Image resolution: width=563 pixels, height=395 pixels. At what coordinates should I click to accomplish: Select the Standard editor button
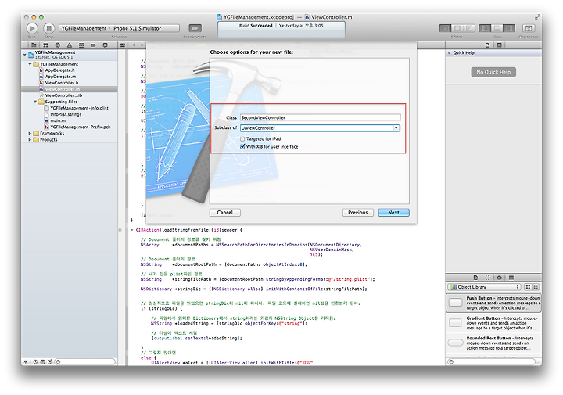pos(445,28)
